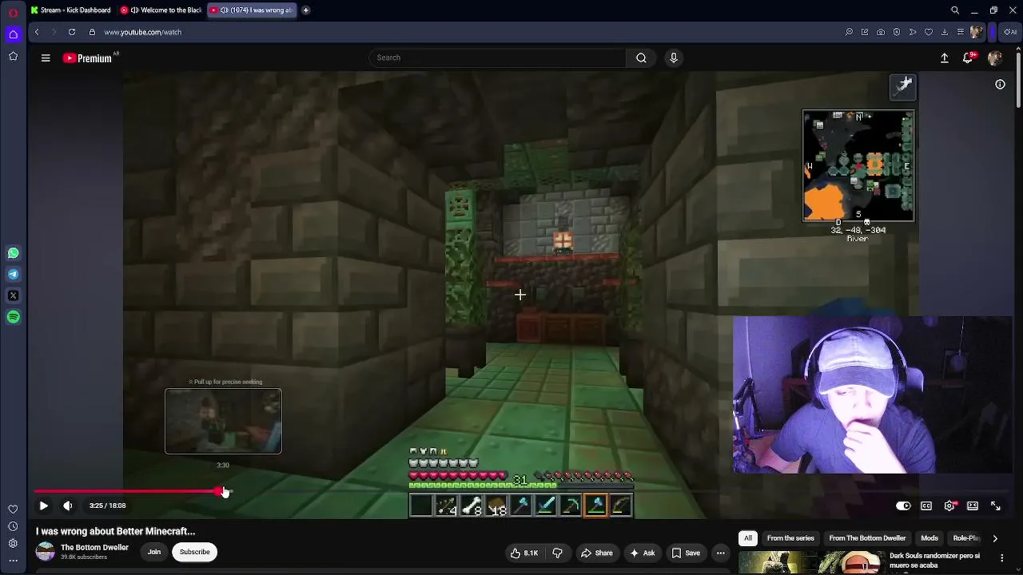Open the YouTube guide hamburger menu
The width and height of the screenshot is (1023, 575).
[46, 57]
